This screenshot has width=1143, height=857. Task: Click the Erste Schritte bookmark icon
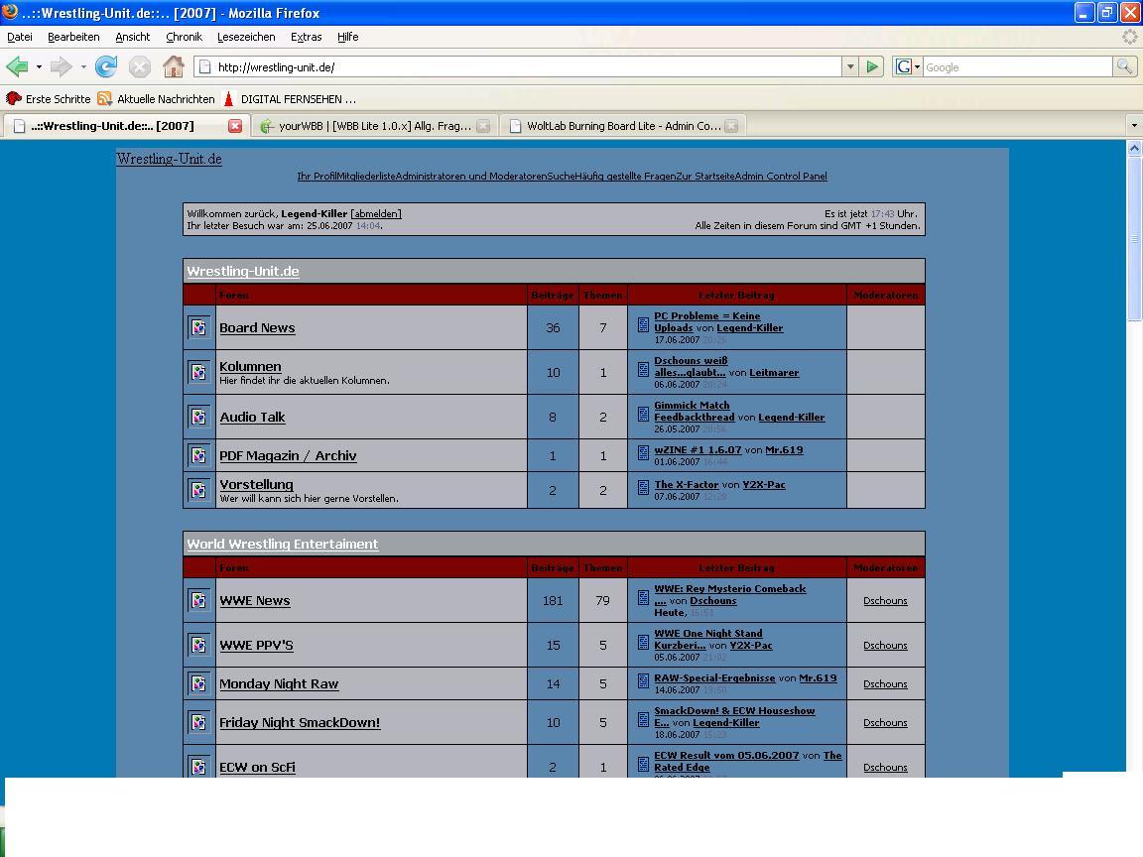[x=13, y=98]
